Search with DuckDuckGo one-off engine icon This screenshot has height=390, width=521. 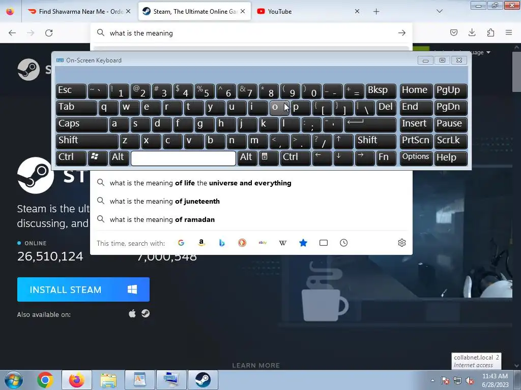pos(242,243)
